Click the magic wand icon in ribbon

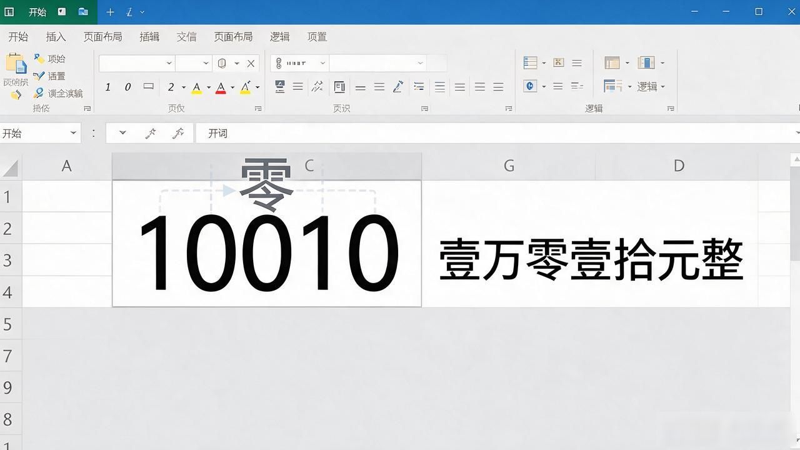317,86
